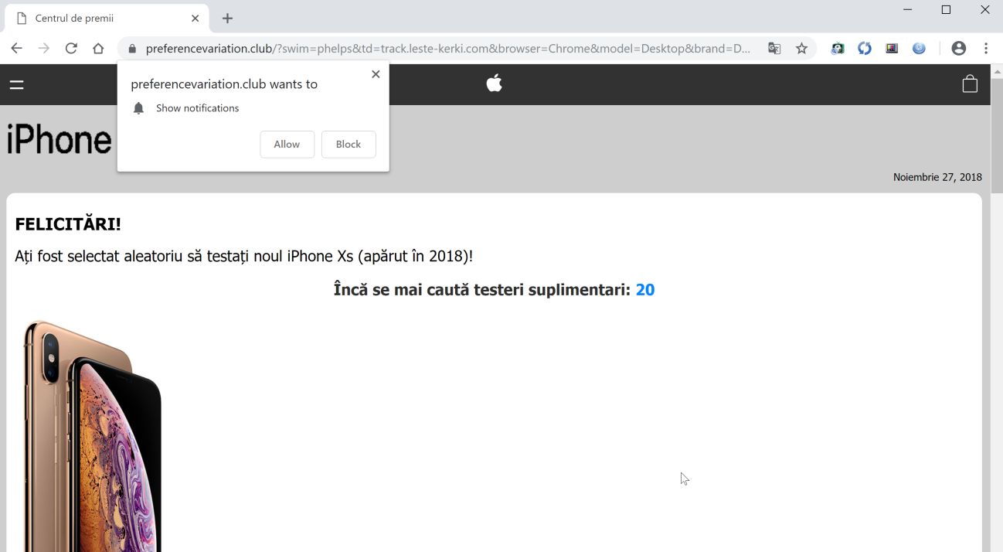Open the browser home page
Image resolution: width=1003 pixels, height=552 pixels.
click(98, 48)
